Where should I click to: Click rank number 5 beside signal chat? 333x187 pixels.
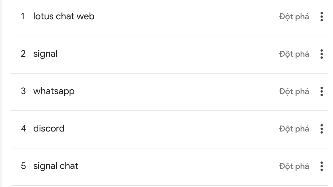tap(23, 166)
